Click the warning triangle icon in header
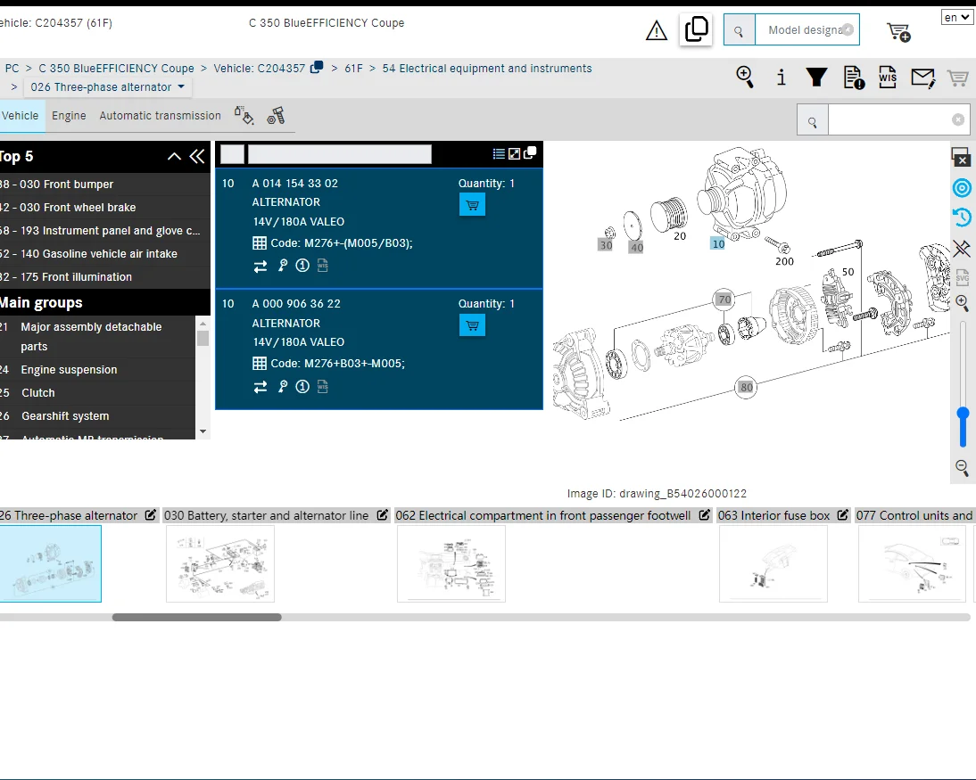This screenshot has width=976, height=780. pyautogui.click(x=656, y=29)
